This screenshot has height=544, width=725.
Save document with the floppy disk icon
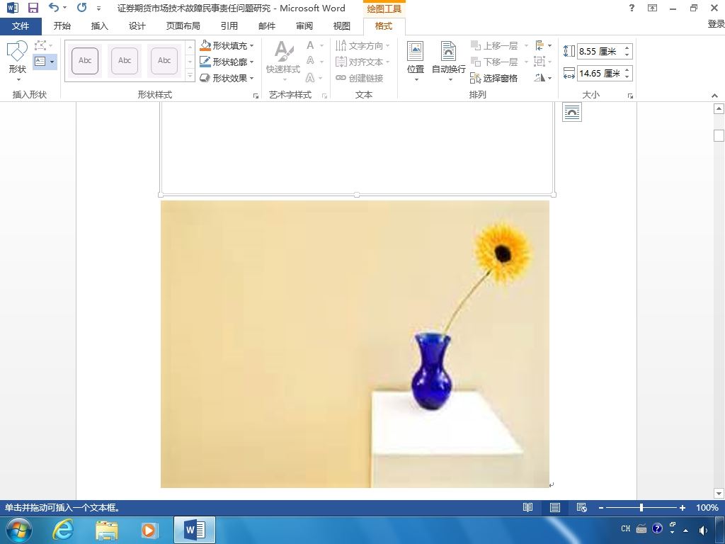[x=33, y=8]
